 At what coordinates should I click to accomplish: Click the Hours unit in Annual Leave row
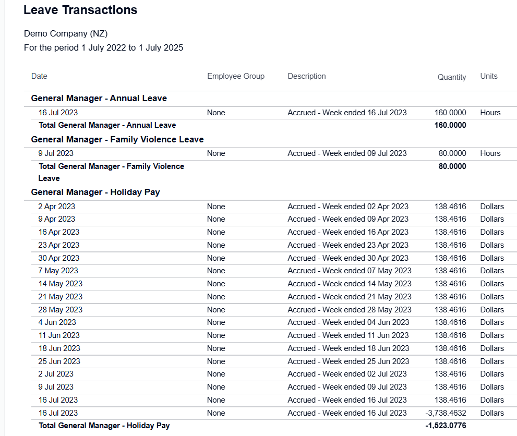coord(490,113)
